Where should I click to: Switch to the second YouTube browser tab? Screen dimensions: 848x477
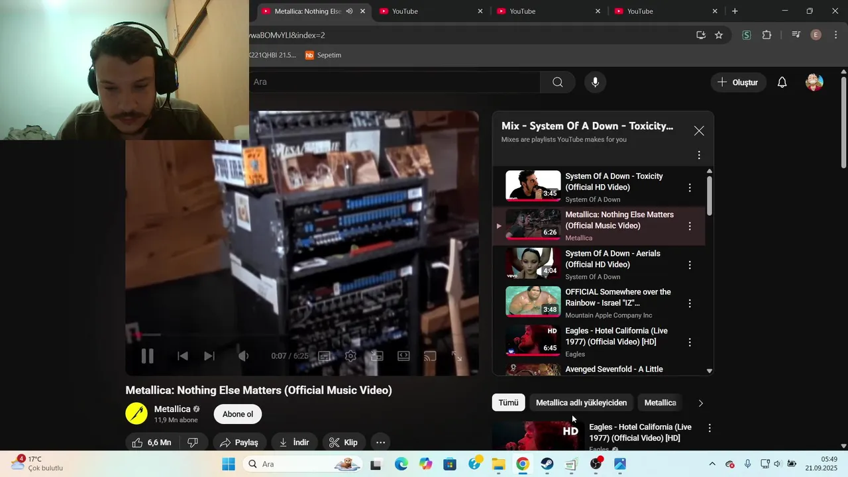click(431, 11)
